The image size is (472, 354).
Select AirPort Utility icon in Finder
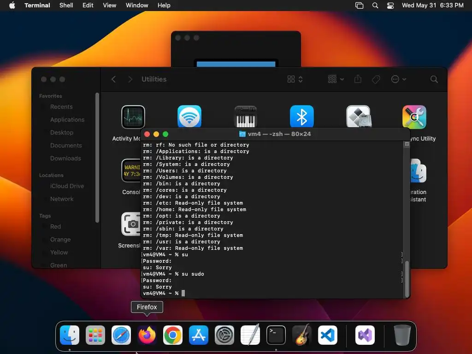[189, 116]
